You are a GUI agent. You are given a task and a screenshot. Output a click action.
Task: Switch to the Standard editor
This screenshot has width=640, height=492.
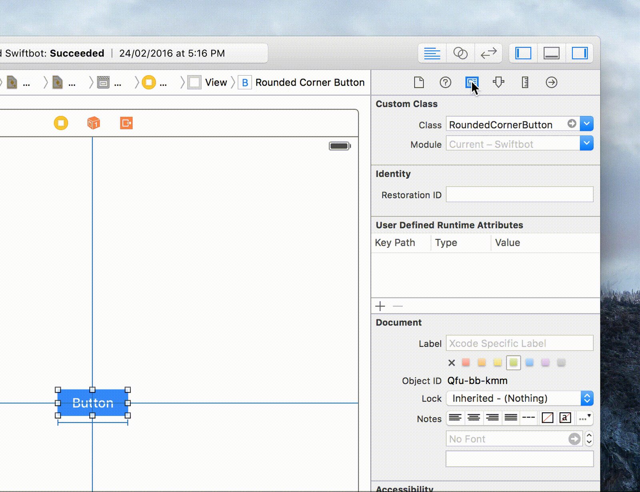click(x=432, y=53)
